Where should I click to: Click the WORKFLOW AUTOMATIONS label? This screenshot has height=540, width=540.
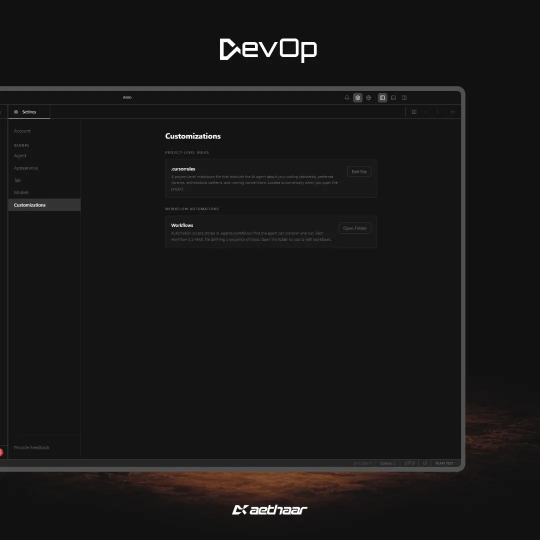tap(192, 209)
